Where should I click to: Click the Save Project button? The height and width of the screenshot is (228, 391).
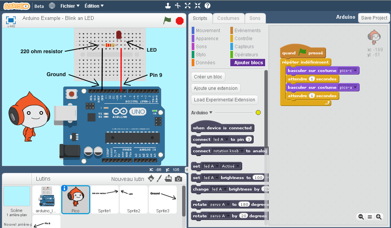pyautogui.click(x=374, y=18)
